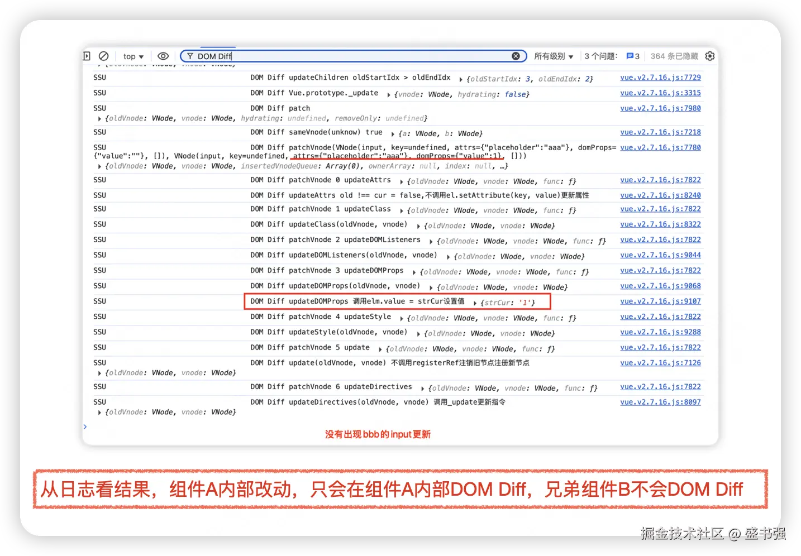
Task: Click the updateAttrs old !== cur = false message
Action: [419, 195]
